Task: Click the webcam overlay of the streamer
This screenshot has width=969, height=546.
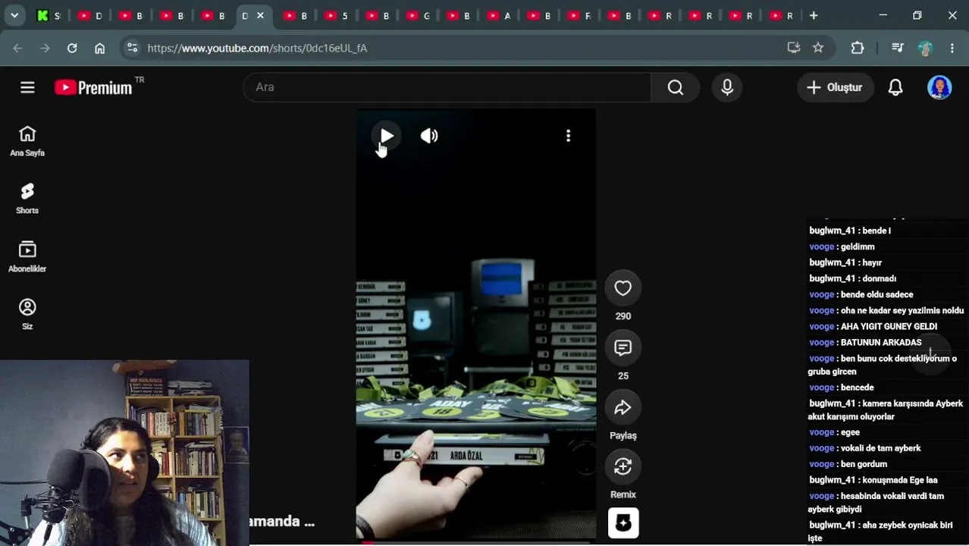Action: (x=124, y=453)
